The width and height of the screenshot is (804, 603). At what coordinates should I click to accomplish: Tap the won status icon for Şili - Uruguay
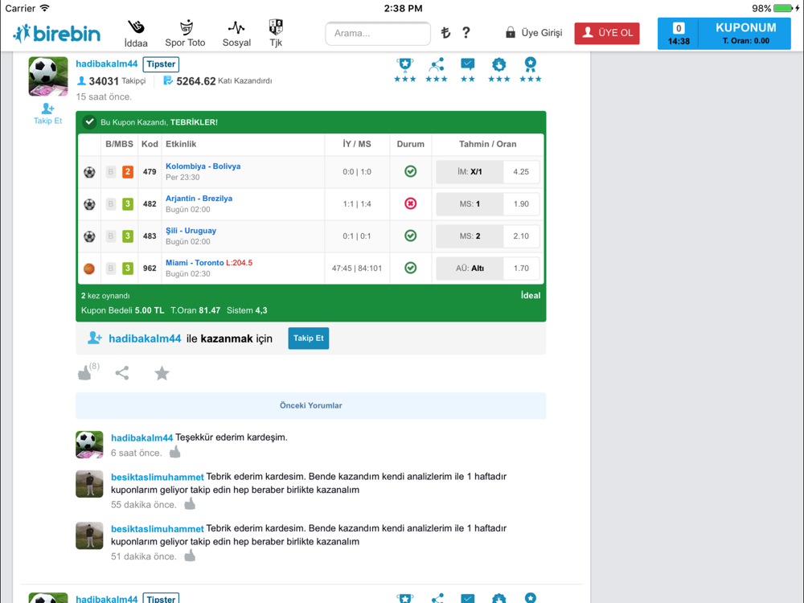410,236
